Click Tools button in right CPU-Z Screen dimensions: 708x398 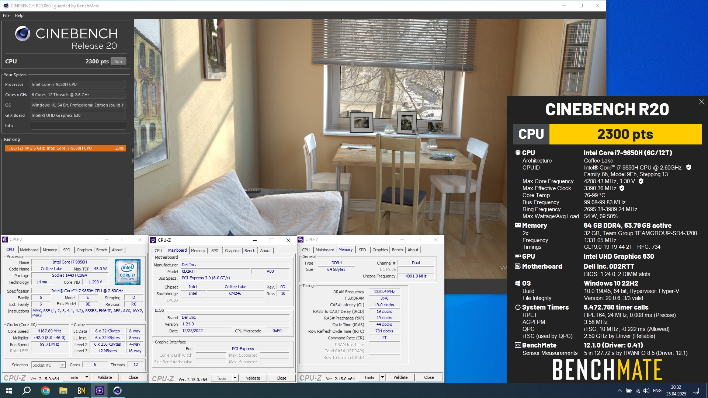[369, 377]
